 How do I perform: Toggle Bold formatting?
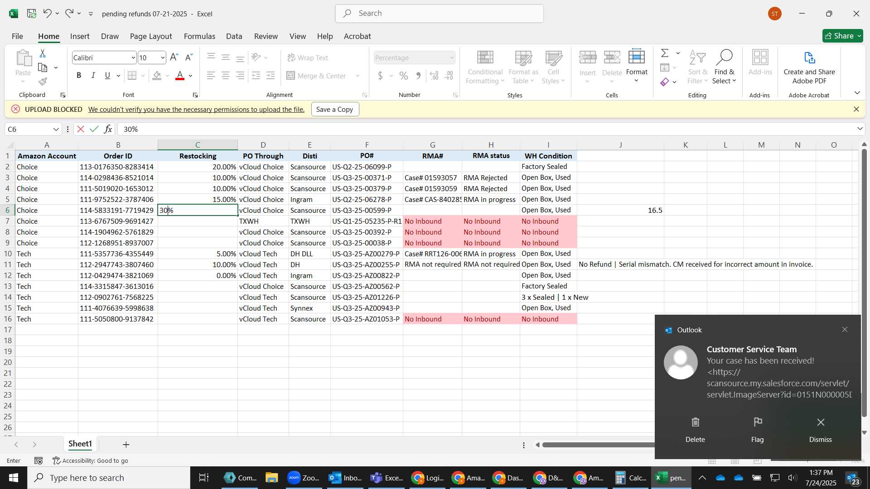(79, 76)
